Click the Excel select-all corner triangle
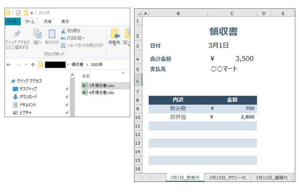This screenshot has height=194, width=301. click(x=139, y=14)
